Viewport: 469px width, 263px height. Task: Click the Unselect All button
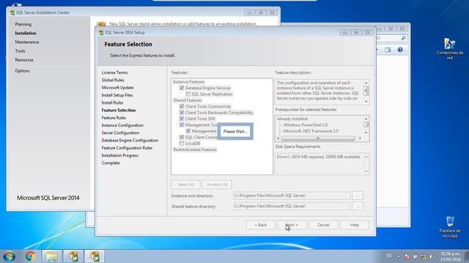tap(217, 185)
